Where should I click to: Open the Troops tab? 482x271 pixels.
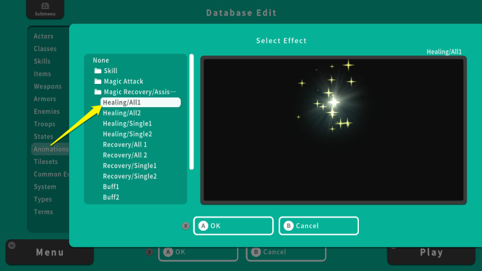[x=44, y=124]
